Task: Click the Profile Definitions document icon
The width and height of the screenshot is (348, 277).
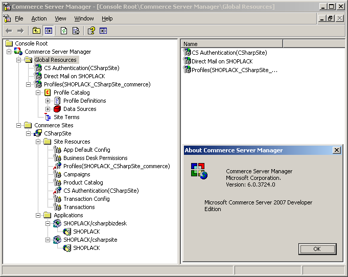Action: pos(57,101)
